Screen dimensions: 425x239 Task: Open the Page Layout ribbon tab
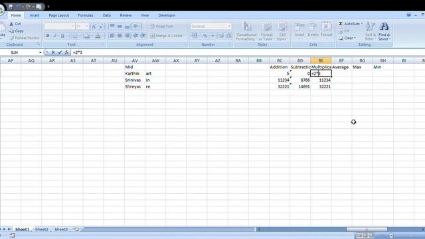[x=59, y=15]
